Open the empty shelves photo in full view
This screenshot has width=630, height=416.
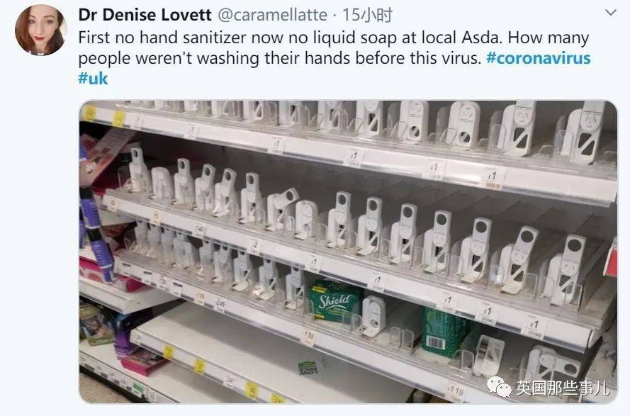pos(349,252)
